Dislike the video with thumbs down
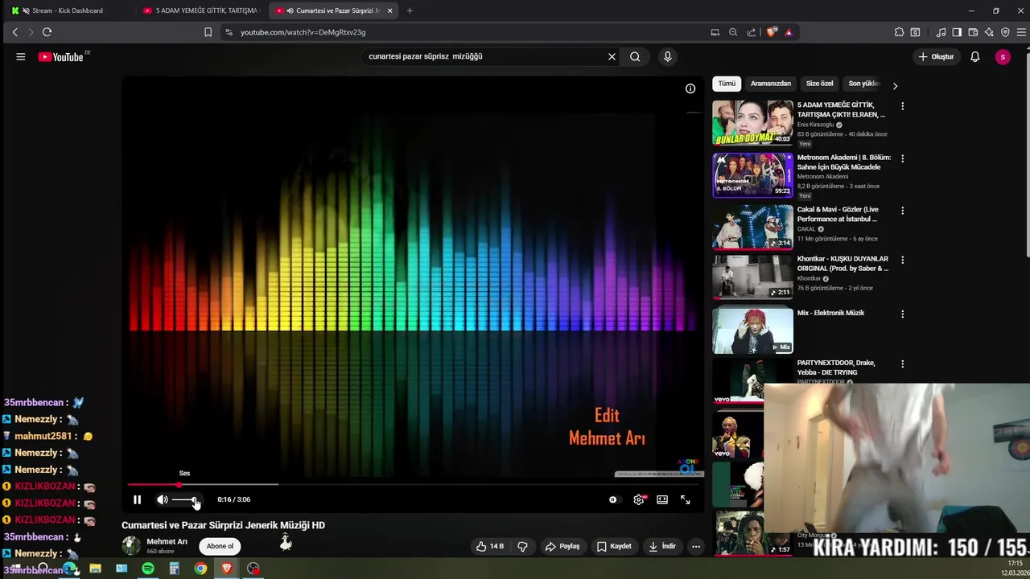This screenshot has height=579, width=1030. (522, 546)
